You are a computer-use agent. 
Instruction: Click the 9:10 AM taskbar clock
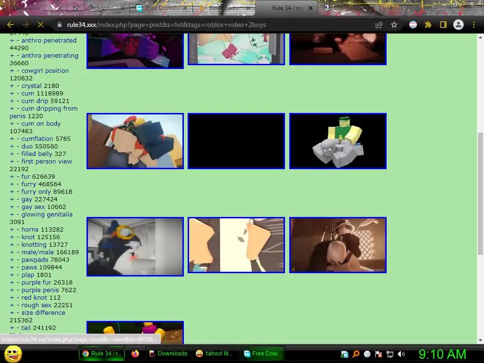442,354
